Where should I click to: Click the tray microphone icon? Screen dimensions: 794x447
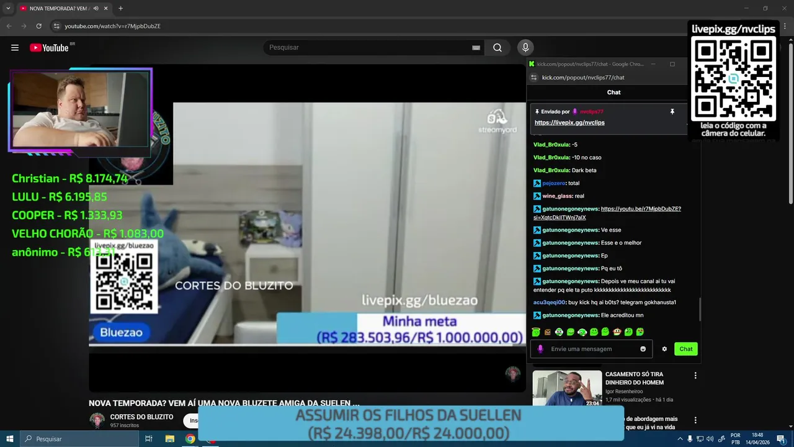pos(690,439)
